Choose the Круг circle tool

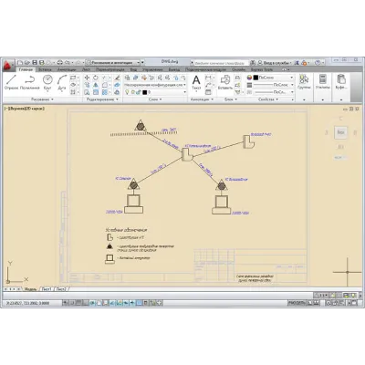[x=47, y=83]
